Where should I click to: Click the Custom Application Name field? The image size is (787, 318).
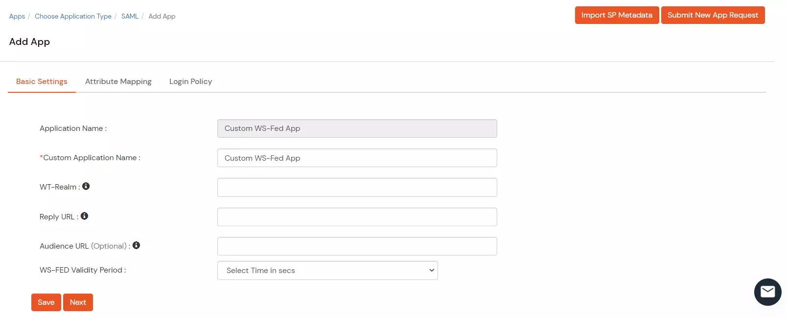pyautogui.click(x=357, y=158)
